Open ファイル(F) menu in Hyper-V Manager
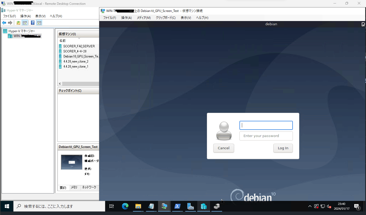This screenshot has height=215, width=366. coord(10,16)
